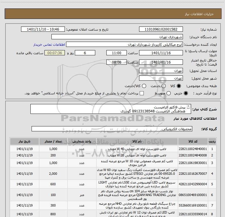
Task: Click the کد کالا column header
Action: pyautogui.click(x=193, y=141)
